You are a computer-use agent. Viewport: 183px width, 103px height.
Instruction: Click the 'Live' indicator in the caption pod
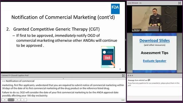click(123, 100)
